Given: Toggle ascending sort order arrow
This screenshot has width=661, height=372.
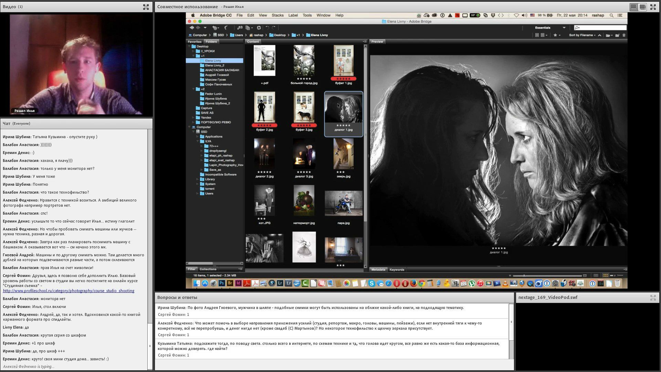Looking at the screenshot, I should tap(600, 35).
